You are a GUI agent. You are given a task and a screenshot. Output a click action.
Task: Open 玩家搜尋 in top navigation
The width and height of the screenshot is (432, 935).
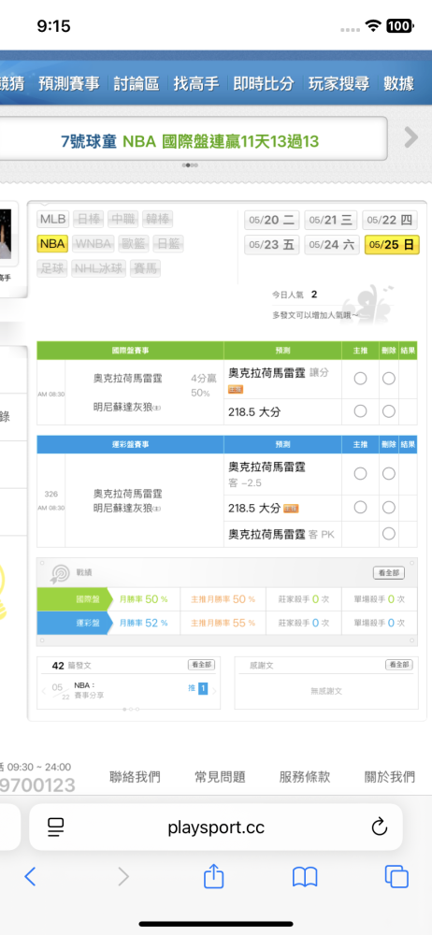338,83
